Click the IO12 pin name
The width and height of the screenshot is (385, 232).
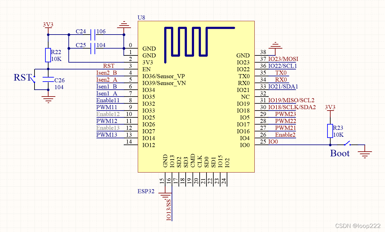point(149,145)
